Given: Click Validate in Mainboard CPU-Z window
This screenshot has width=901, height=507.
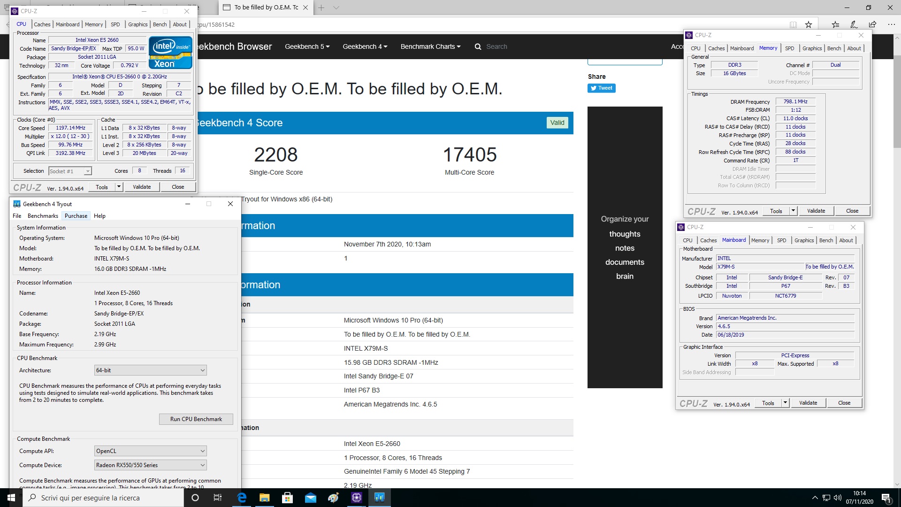Looking at the screenshot, I should pos(808,403).
